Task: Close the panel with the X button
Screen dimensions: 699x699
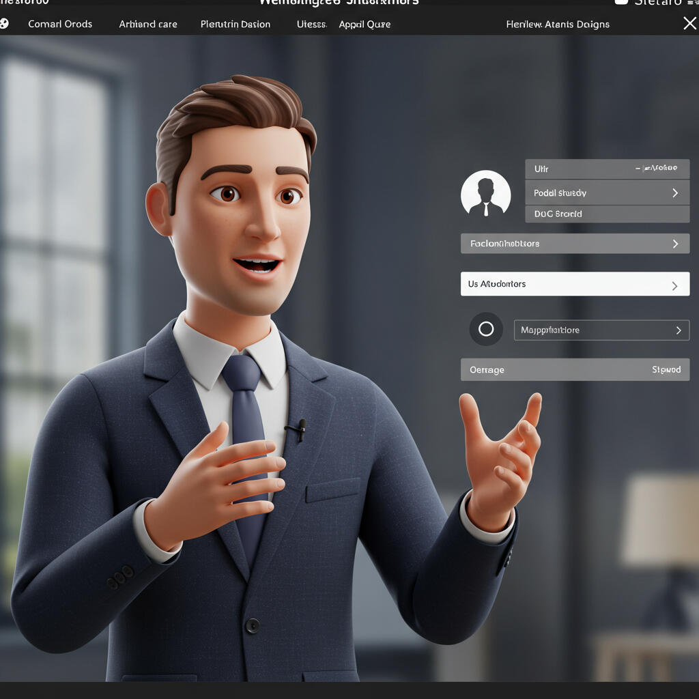Action: pos(689,24)
